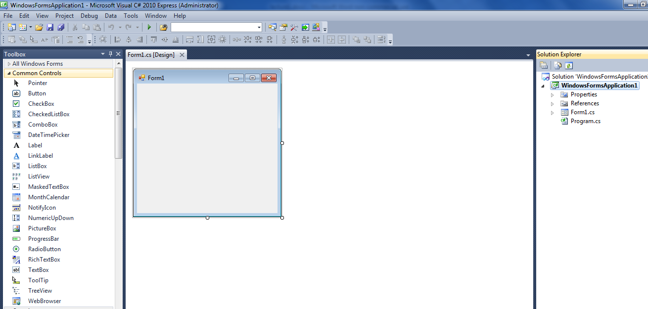Open the Edit menu
This screenshot has height=309, width=648.
tap(24, 16)
